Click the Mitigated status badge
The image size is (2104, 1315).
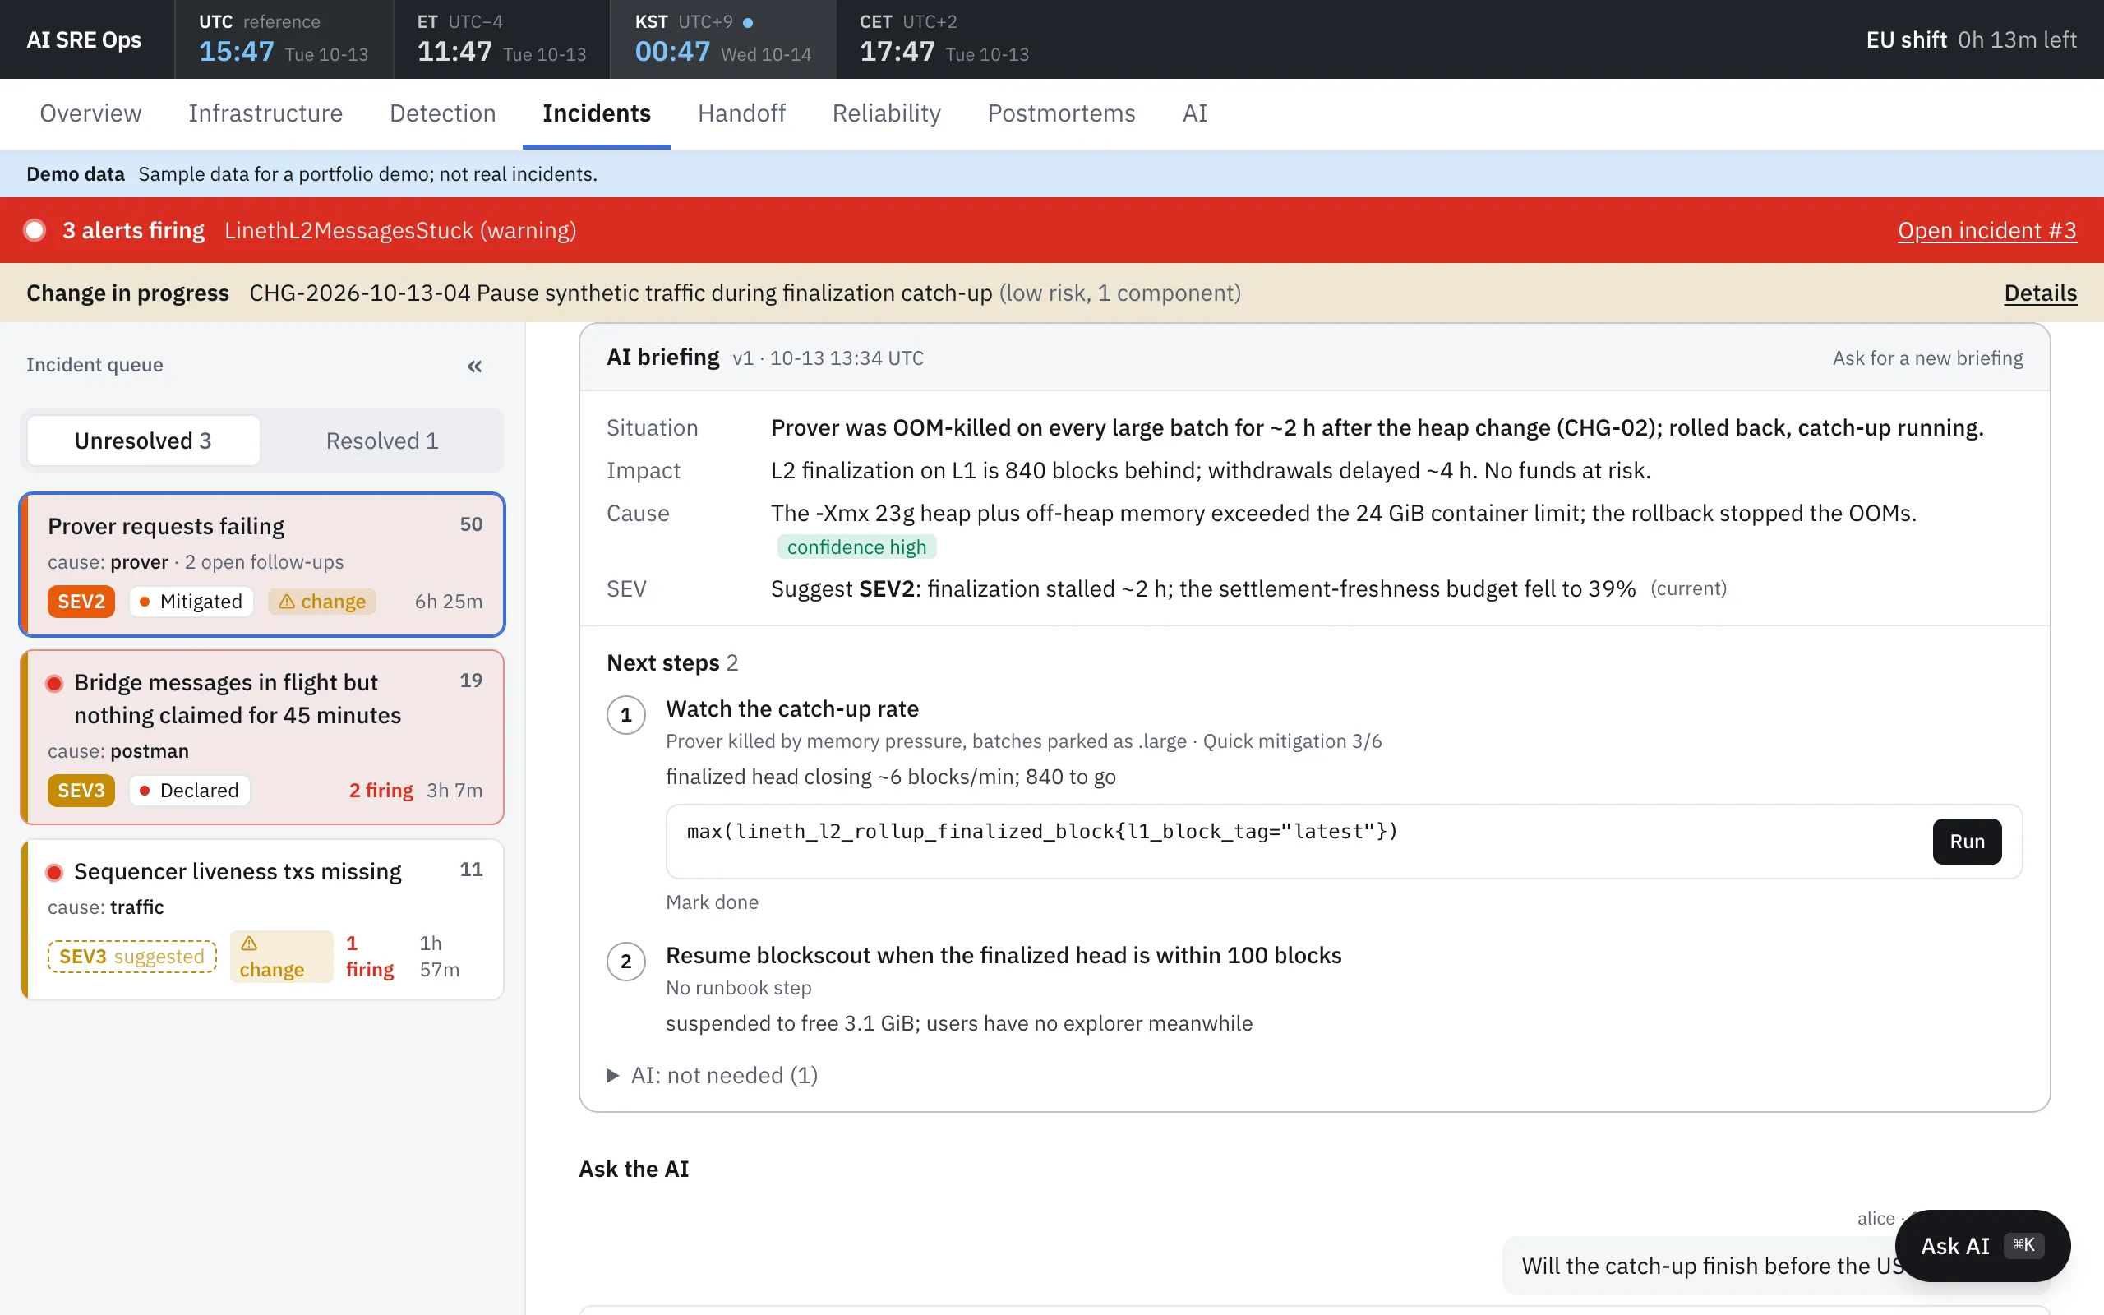point(191,601)
